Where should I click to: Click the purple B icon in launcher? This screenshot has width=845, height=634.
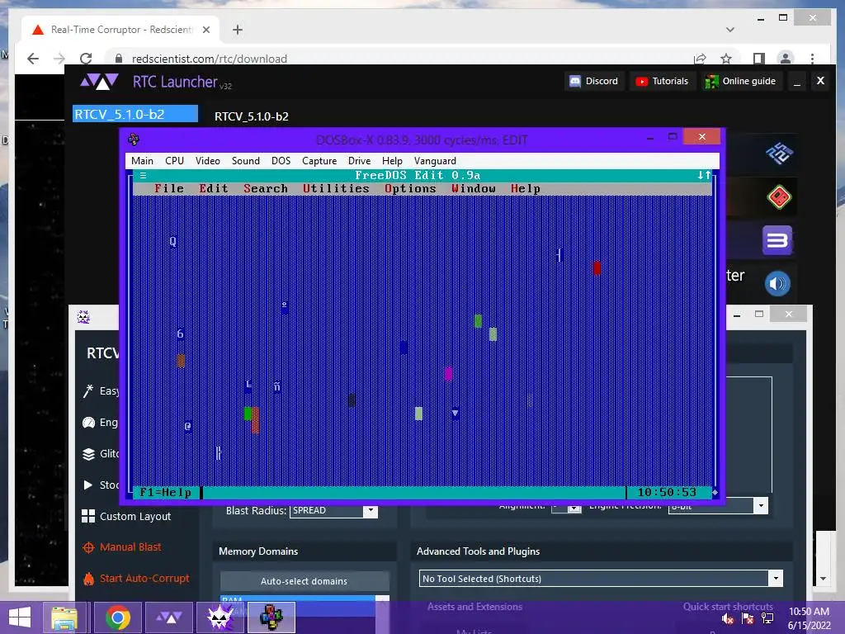777,240
